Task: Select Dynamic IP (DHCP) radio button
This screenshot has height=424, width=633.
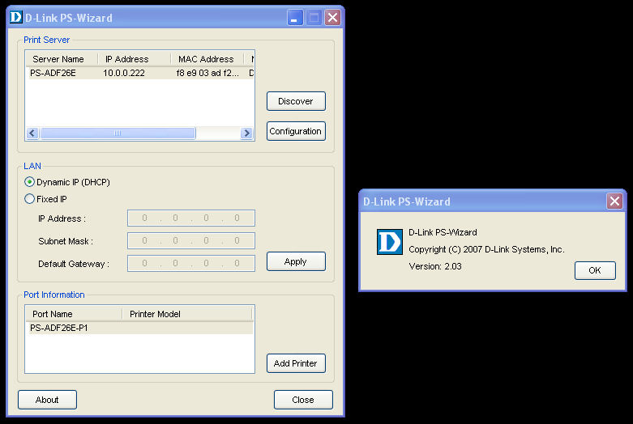Action: coord(30,182)
